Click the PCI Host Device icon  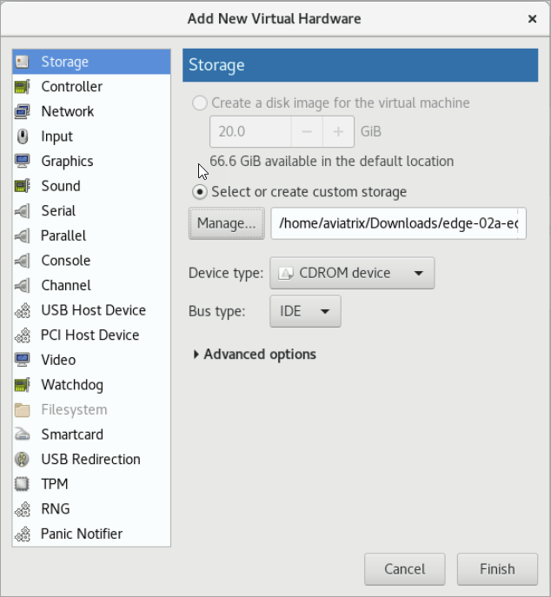[x=22, y=335]
